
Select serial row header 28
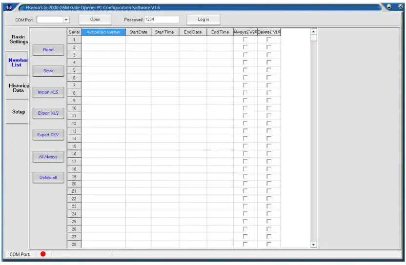point(74,245)
